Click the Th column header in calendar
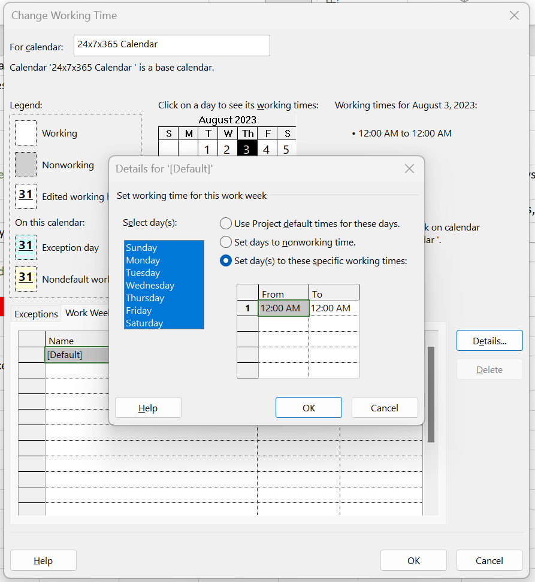Screen dimensions: 535x582 coord(247,134)
